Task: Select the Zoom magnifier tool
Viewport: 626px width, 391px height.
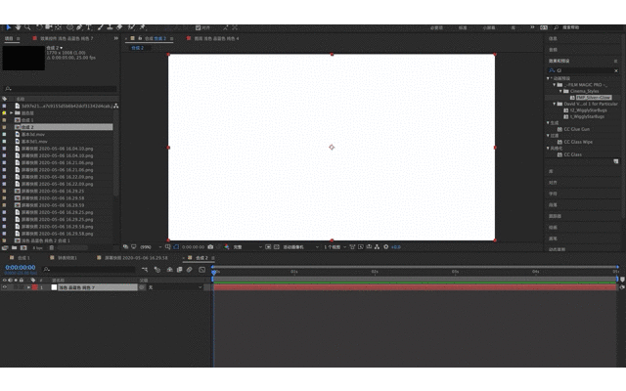Action: click(x=27, y=27)
